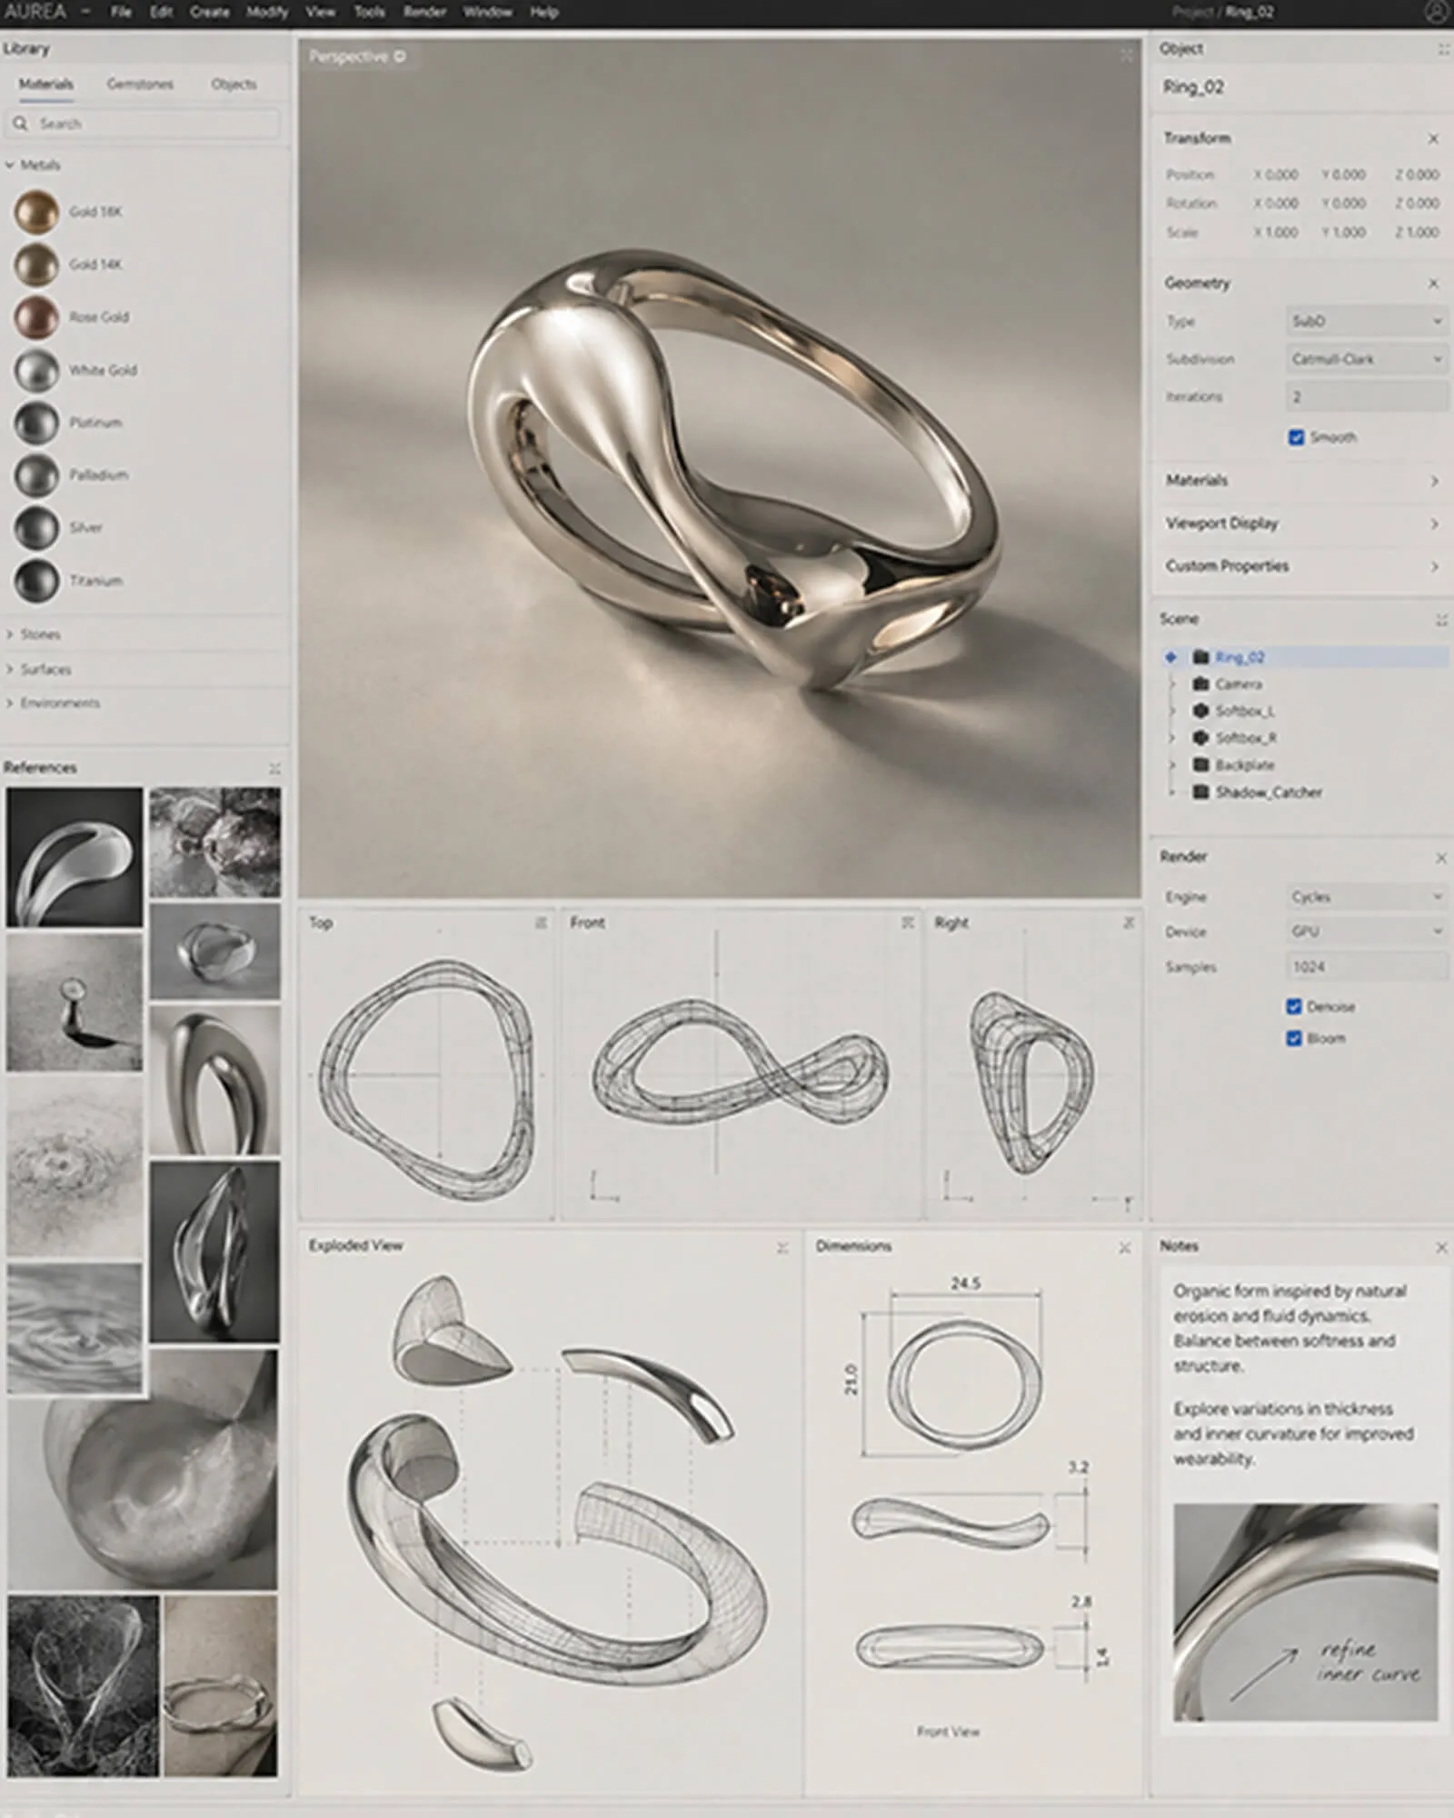The height and width of the screenshot is (1818, 1454).
Task: Click the Shadow_Catcher object icon
Action: coord(1200,792)
